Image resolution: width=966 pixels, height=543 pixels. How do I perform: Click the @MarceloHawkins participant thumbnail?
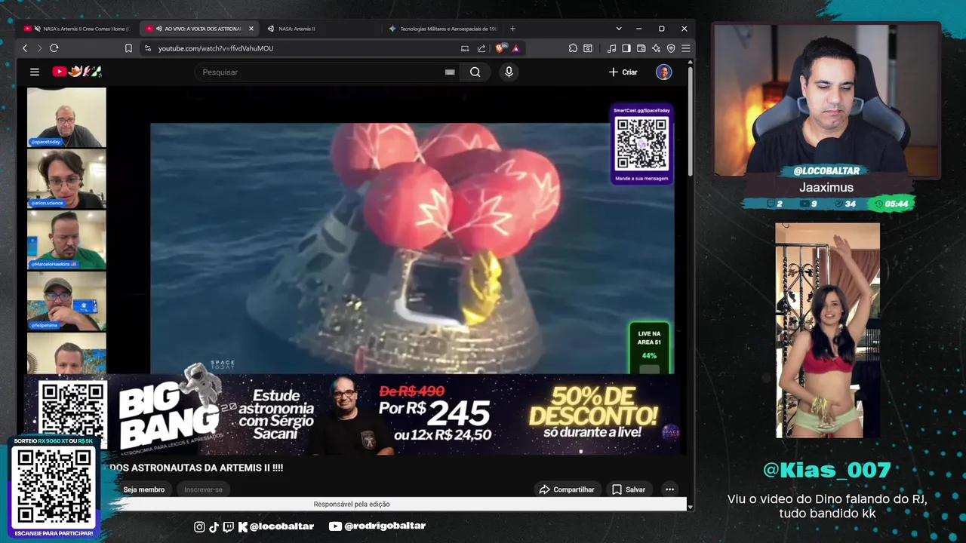click(x=66, y=240)
